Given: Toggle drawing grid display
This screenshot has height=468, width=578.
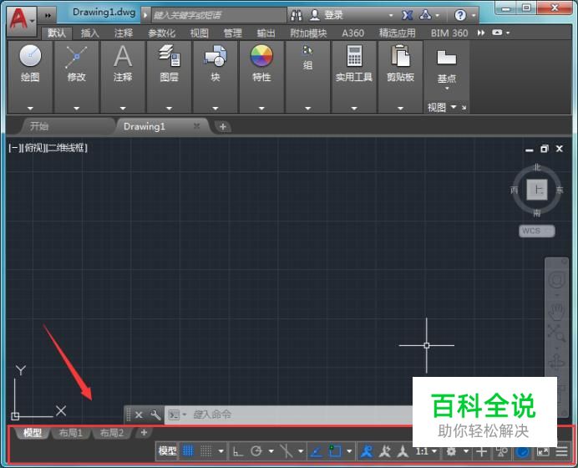Looking at the screenshot, I should tap(188, 450).
